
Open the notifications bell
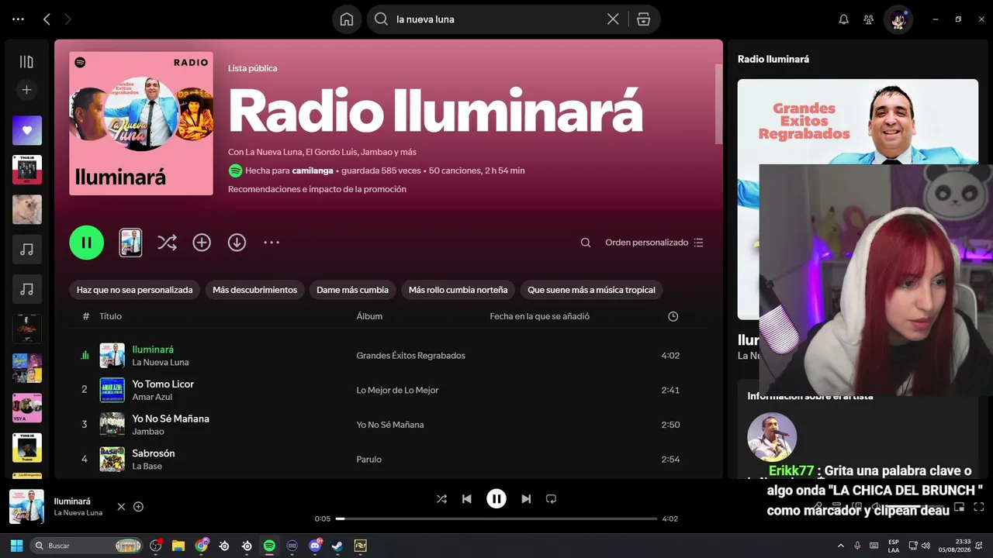[844, 19]
